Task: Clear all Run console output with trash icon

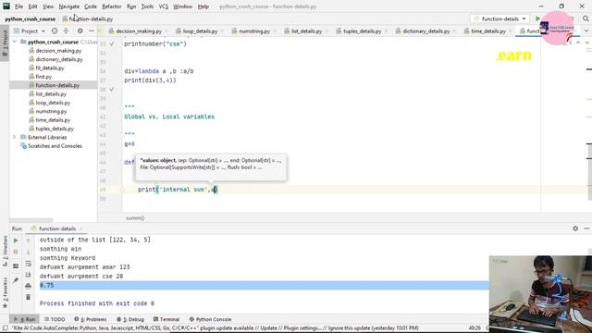Action: coord(28,298)
